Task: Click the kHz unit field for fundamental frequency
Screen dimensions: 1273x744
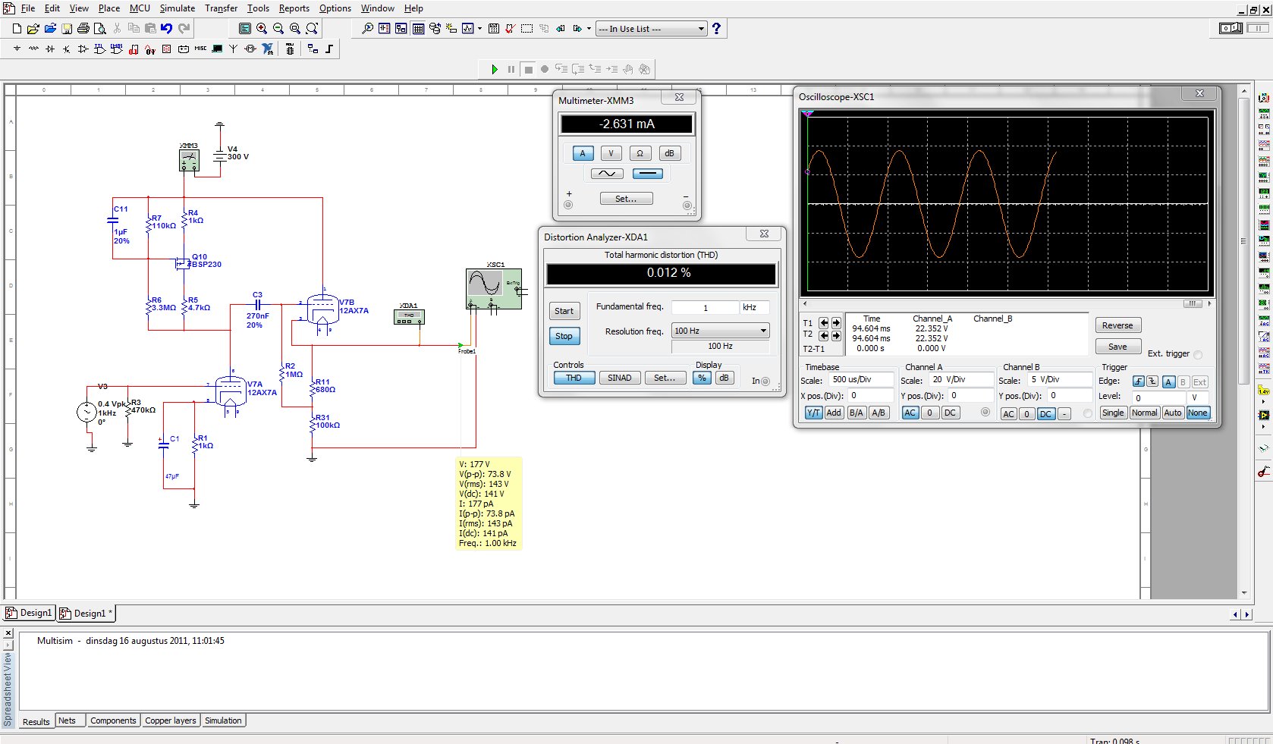Action: click(755, 307)
